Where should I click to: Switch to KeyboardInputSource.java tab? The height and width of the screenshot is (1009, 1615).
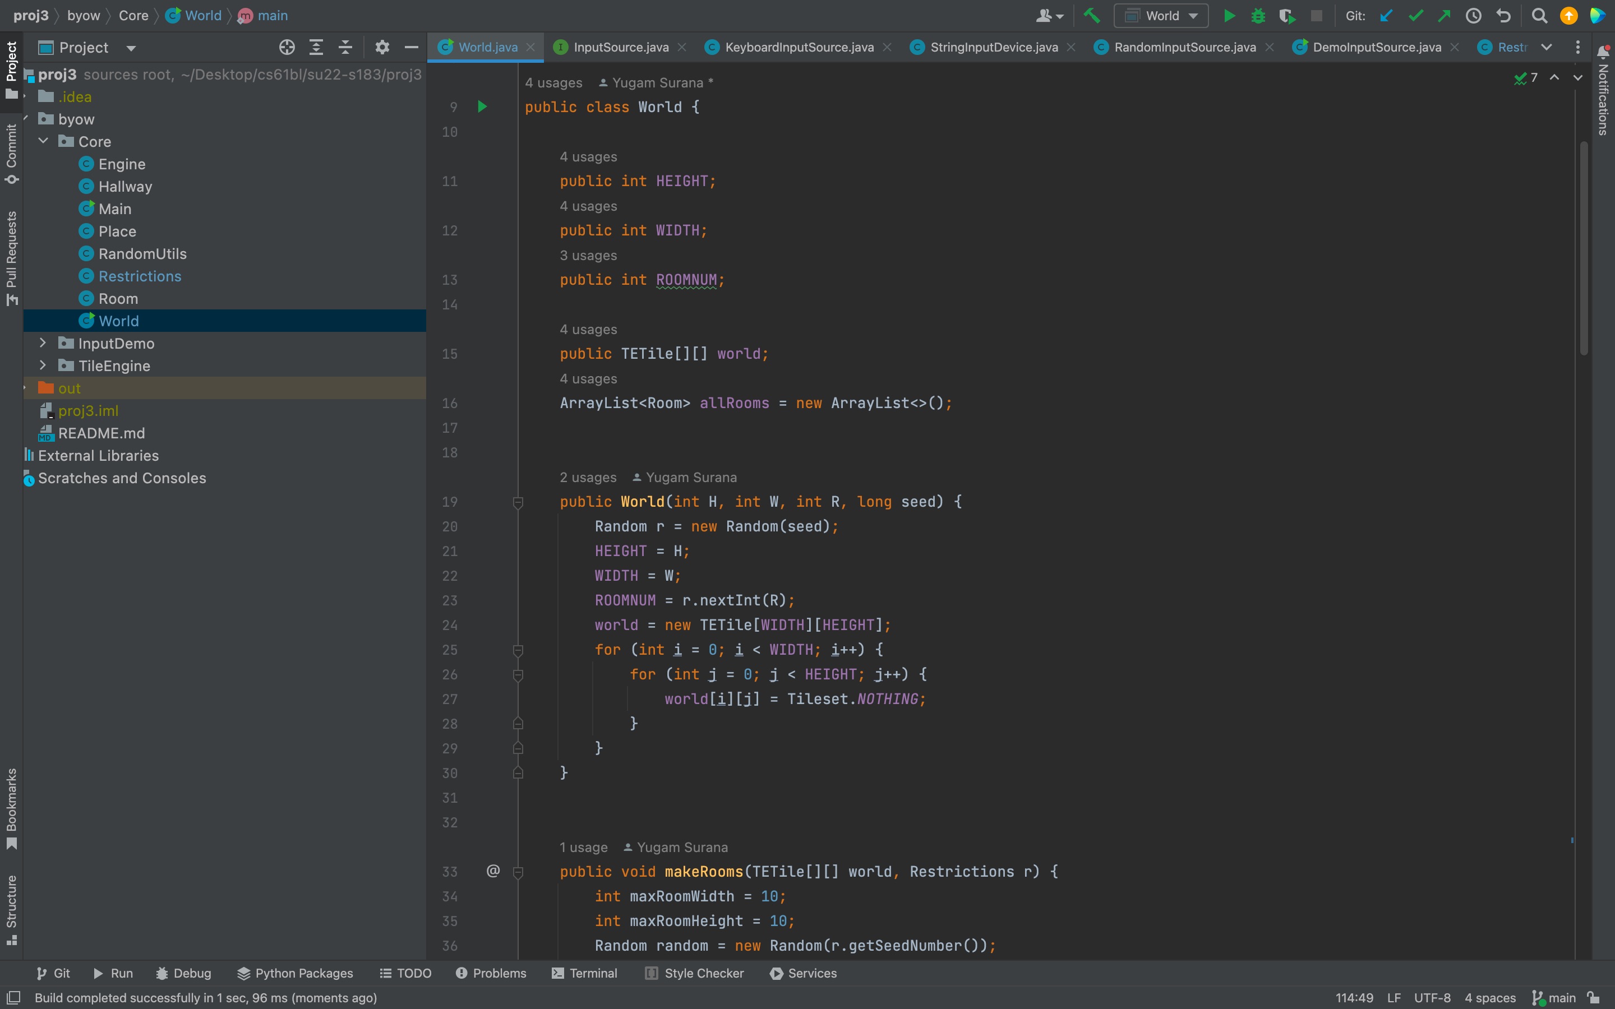799,48
